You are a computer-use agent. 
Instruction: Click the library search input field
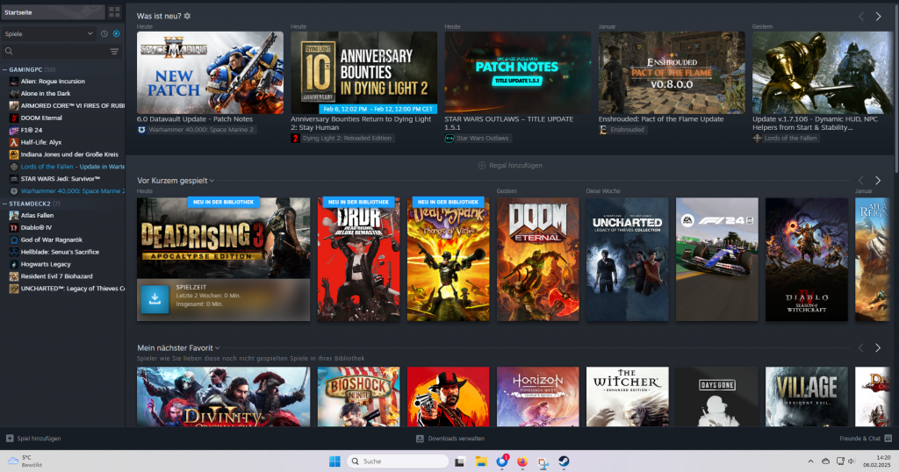pyautogui.click(x=57, y=52)
